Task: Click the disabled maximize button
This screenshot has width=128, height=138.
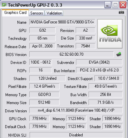Action: click(115, 5)
